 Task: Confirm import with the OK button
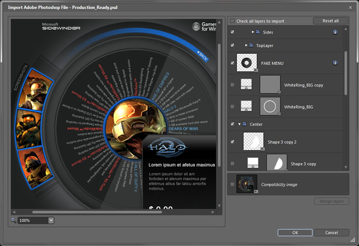(295, 233)
